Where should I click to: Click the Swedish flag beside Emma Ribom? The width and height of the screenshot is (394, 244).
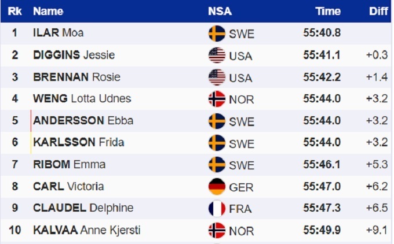point(217,165)
